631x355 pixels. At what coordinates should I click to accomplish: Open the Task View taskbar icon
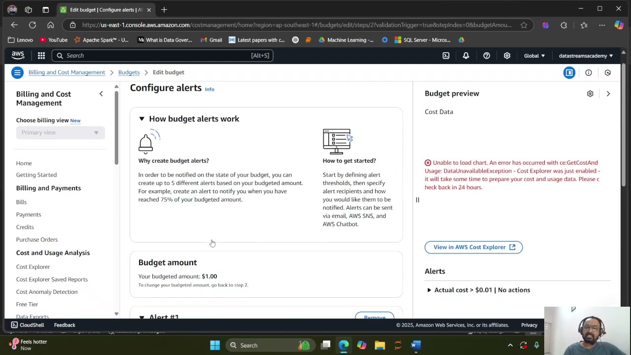(x=326, y=345)
